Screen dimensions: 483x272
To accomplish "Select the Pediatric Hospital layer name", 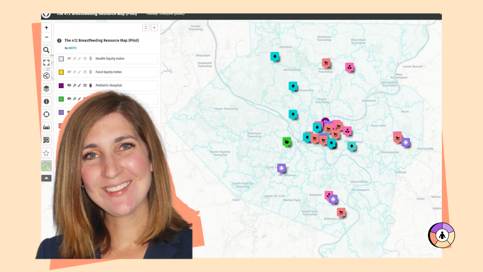I will [x=109, y=85].
